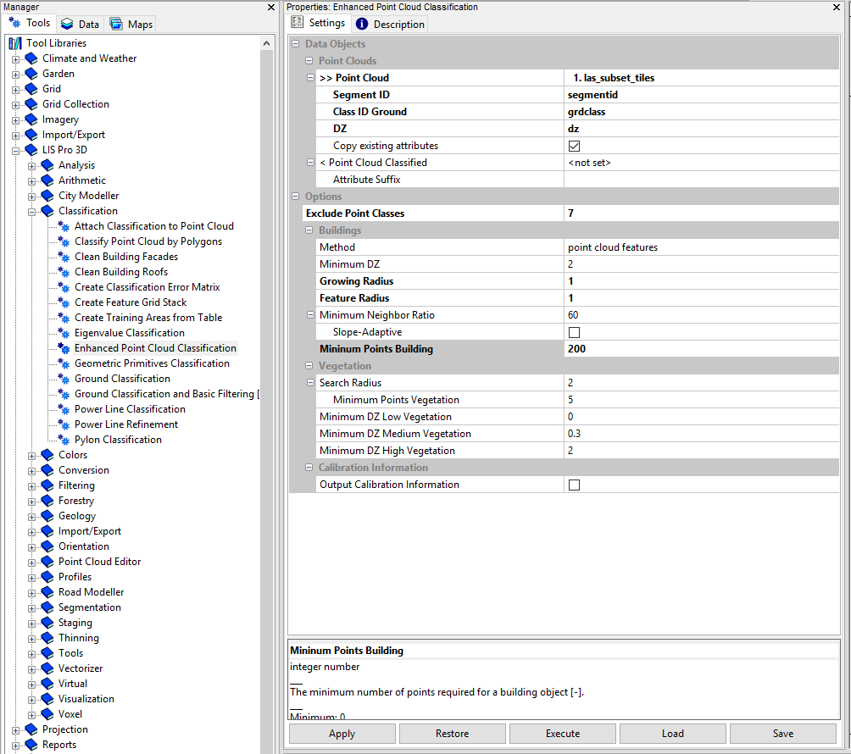Click the Restore button
The width and height of the screenshot is (851, 754).
coord(452,734)
